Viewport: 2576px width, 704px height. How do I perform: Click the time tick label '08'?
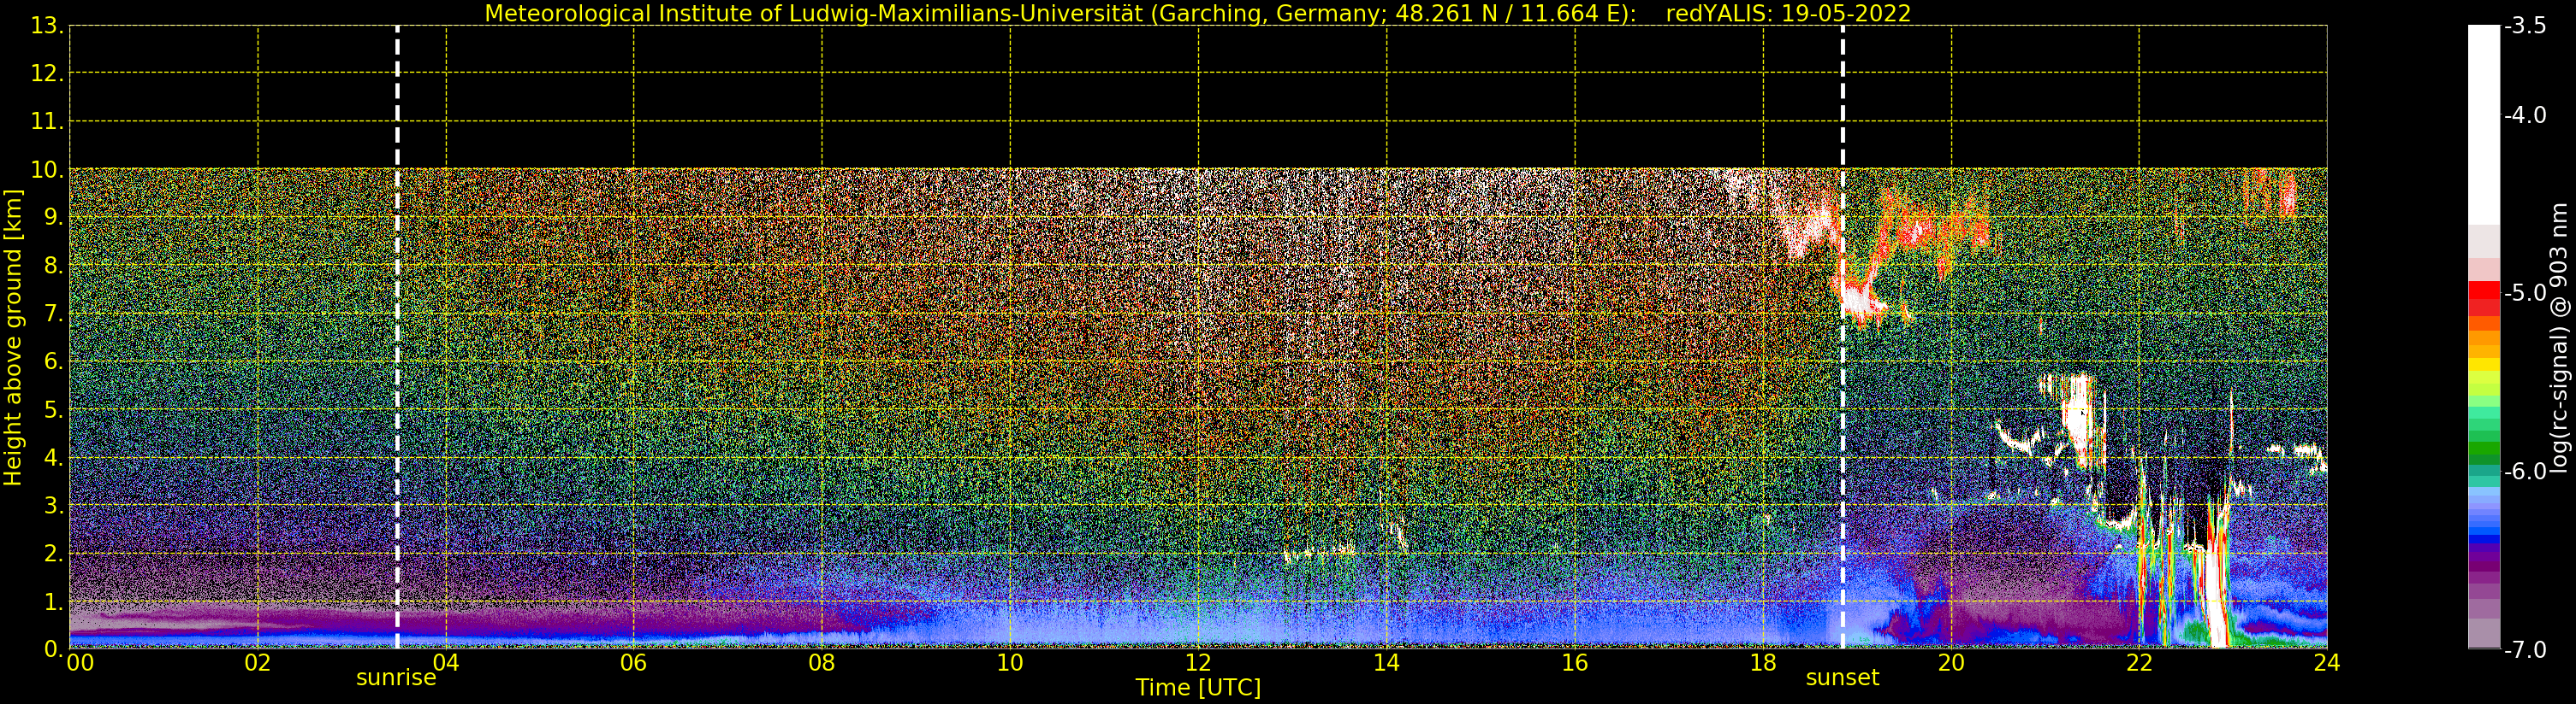(x=822, y=663)
